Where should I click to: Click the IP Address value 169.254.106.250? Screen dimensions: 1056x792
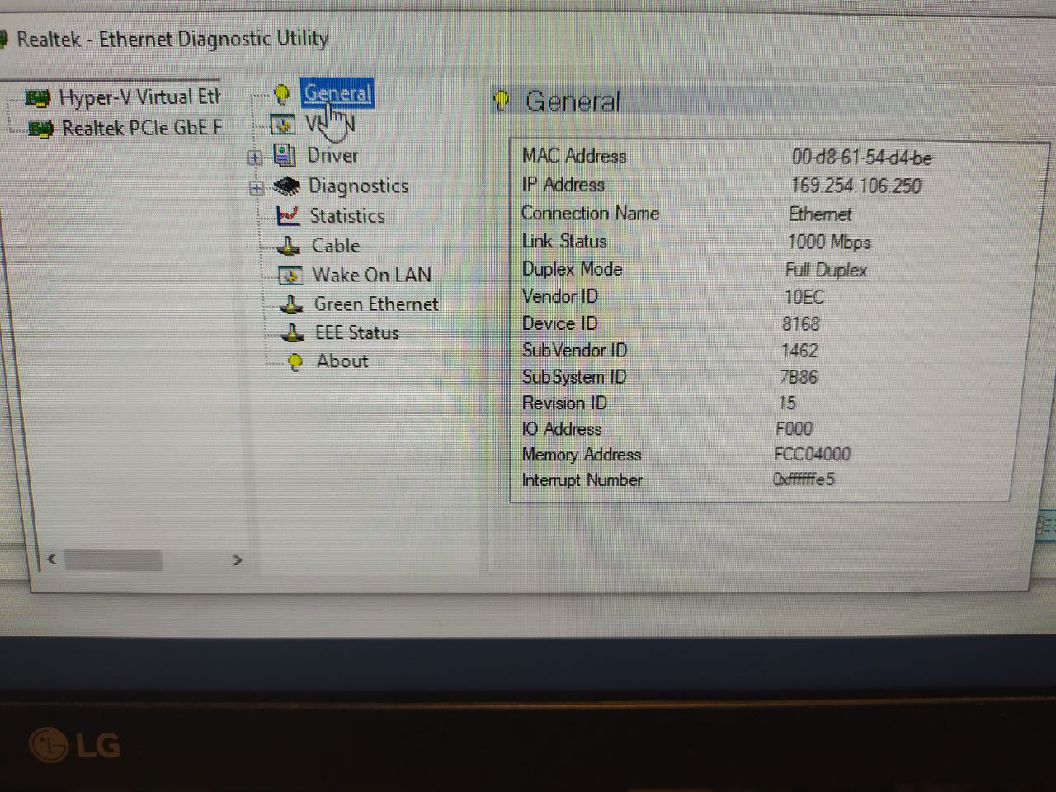(x=856, y=186)
